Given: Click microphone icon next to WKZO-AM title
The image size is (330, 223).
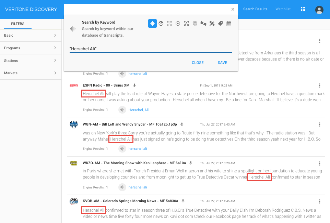Looking at the screenshot, I should 191,163.
